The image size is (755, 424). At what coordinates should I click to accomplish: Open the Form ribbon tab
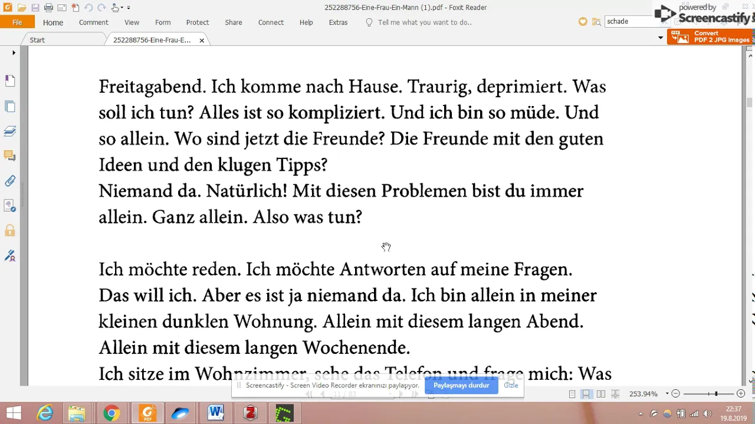pos(163,22)
